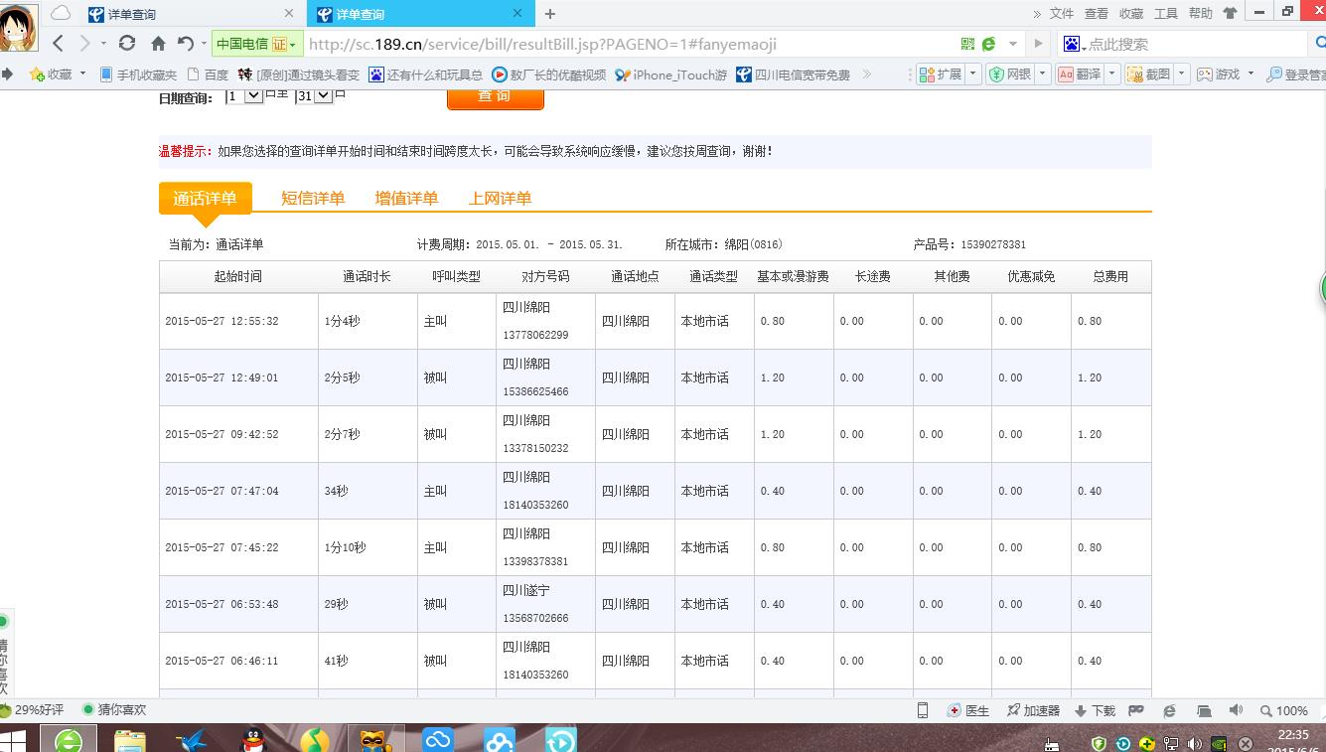Expand more bookmarks chevron
Viewport: 1326px width, 752px height.
tap(867, 75)
